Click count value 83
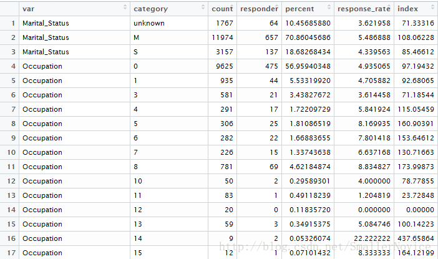Image resolution: width=438 pixels, height=259 pixels. (x=229, y=195)
